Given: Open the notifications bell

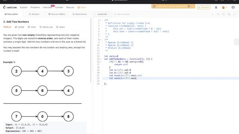Looking at the screenshot, I should tap(216, 7).
